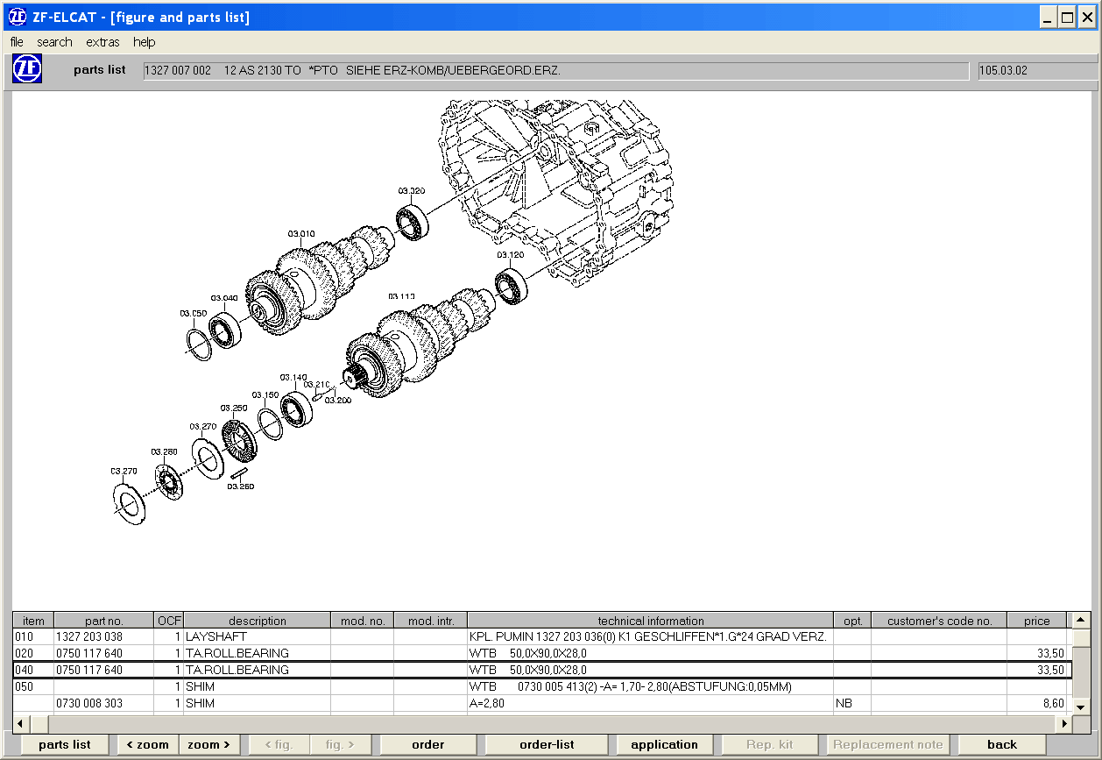Click the horizontal scrollbar left arrow
This screenshot has width=1102, height=760.
pos(20,723)
